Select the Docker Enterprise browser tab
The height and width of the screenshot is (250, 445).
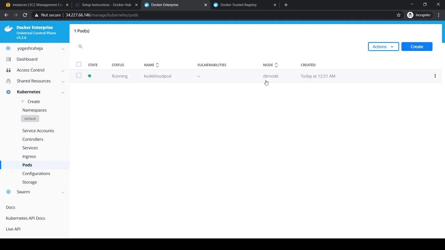click(176, 5)
